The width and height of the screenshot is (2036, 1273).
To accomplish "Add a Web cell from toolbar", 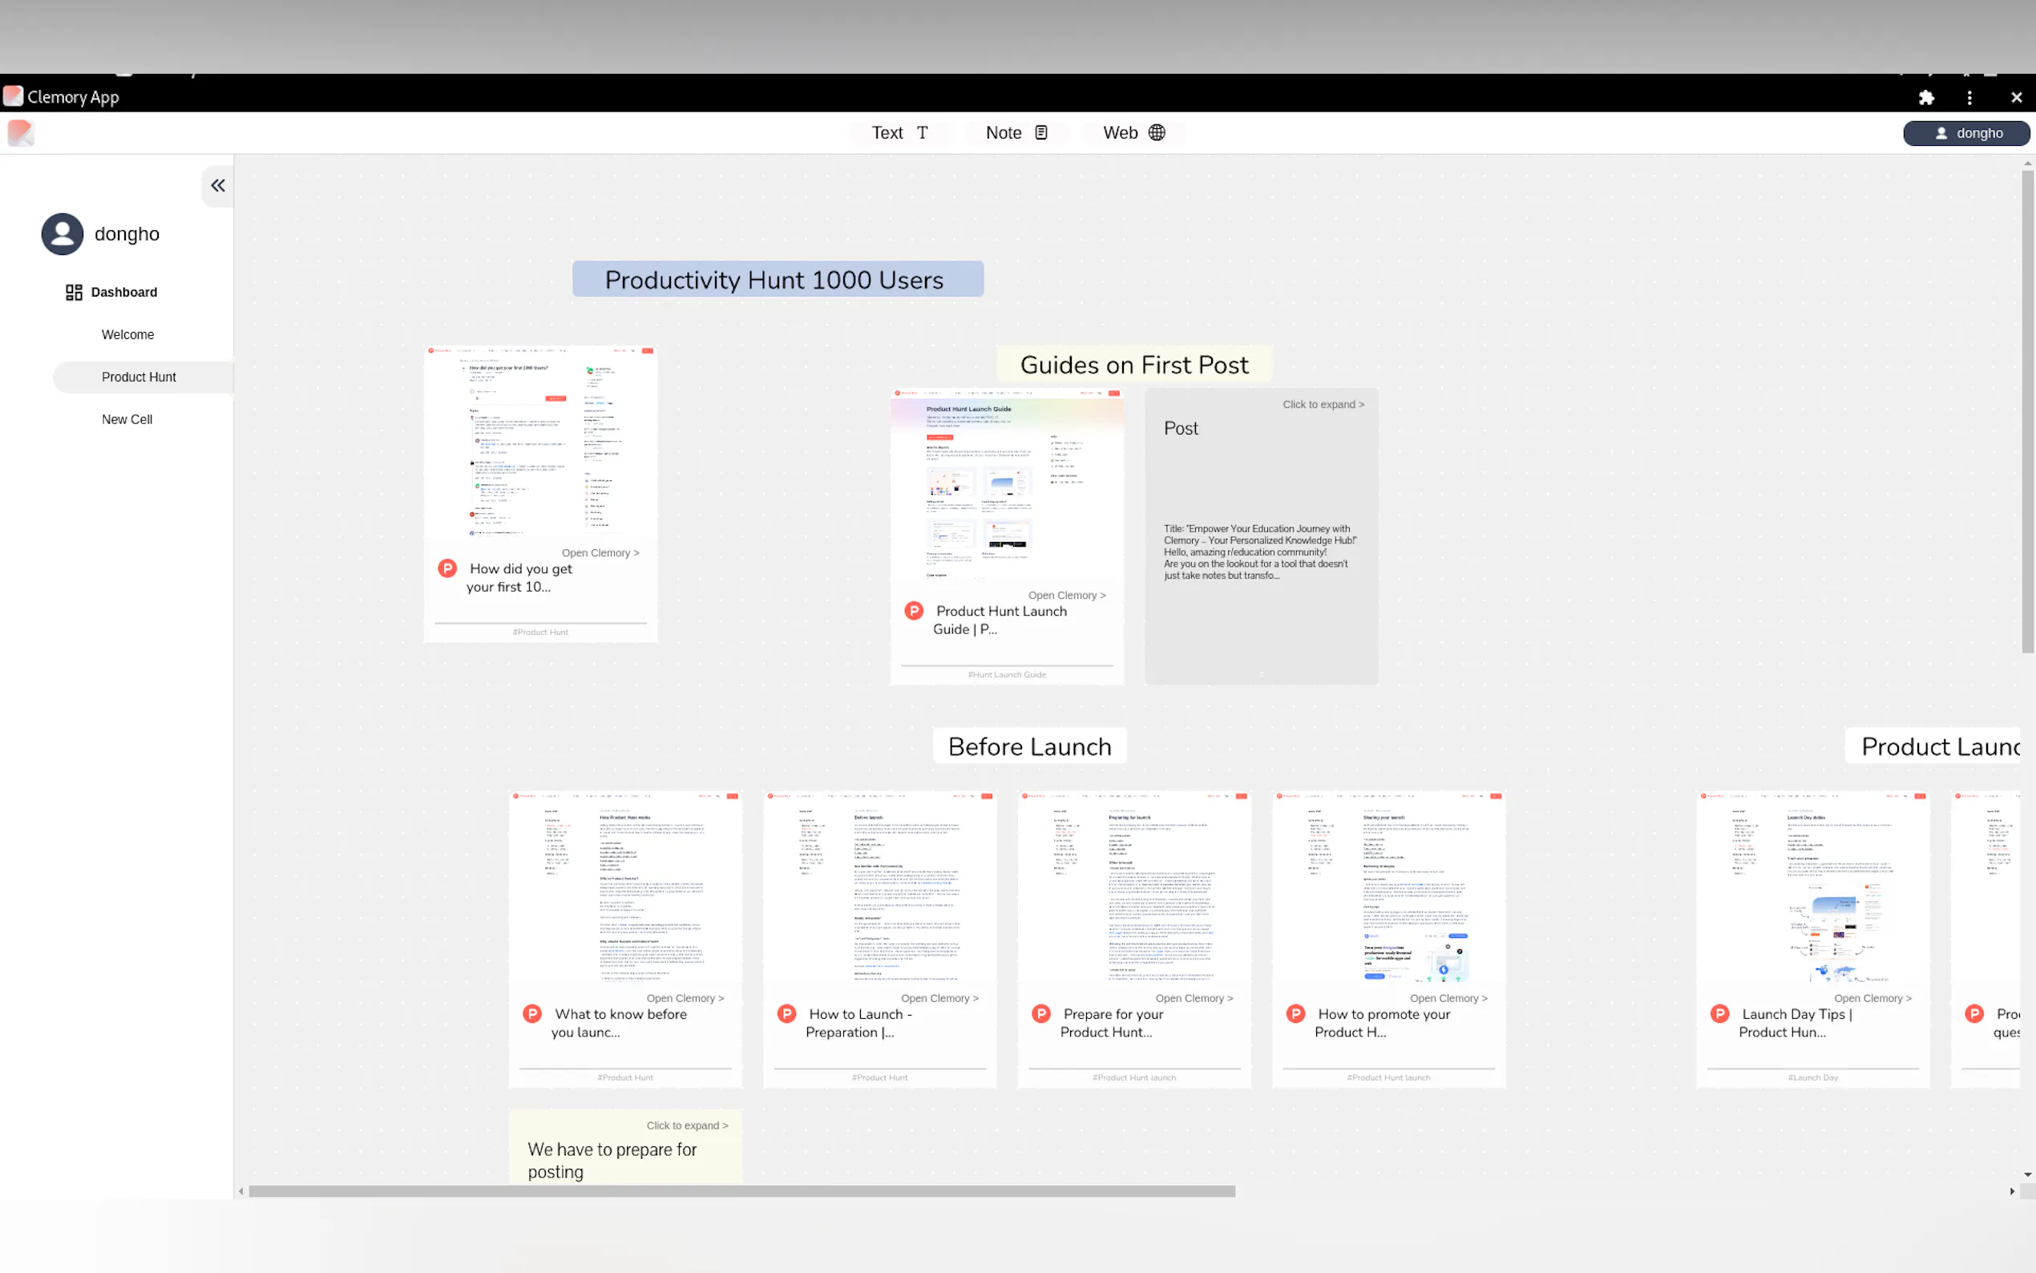I will click(x=1134, y=133).
